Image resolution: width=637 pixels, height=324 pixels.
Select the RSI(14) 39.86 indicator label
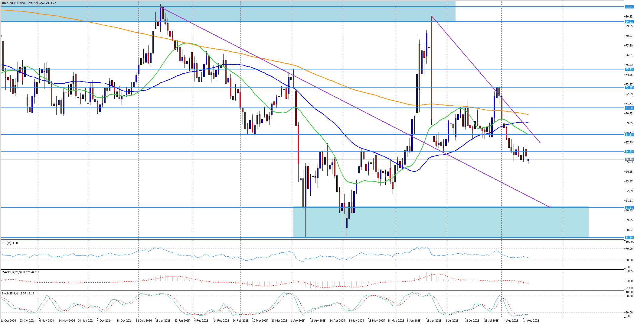[x=10, y=243]
